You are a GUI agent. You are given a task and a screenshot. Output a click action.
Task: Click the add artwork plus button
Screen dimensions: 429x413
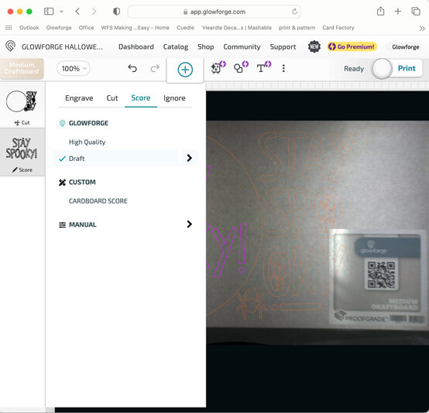[x=185, y=70]
